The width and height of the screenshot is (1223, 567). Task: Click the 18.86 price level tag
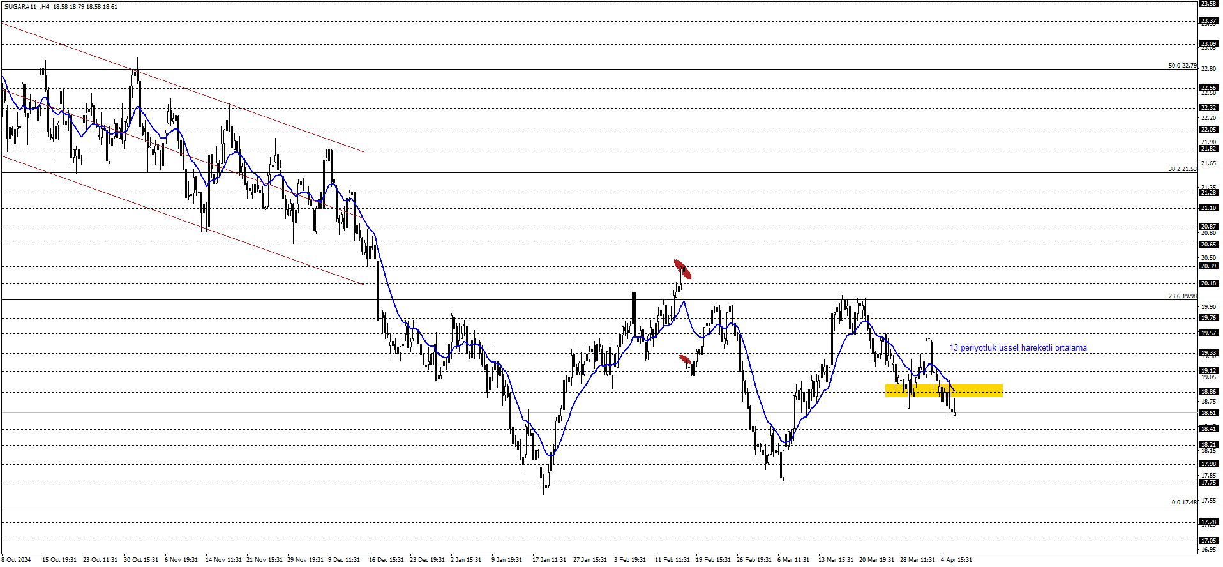point(1208,391)
